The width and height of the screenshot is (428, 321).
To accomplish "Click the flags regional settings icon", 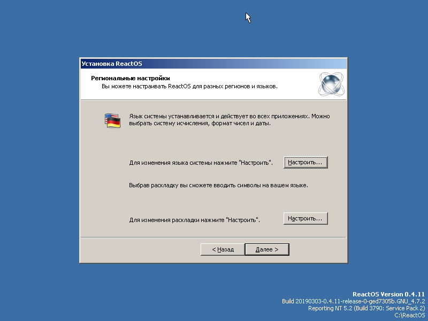I will (112, 121).
